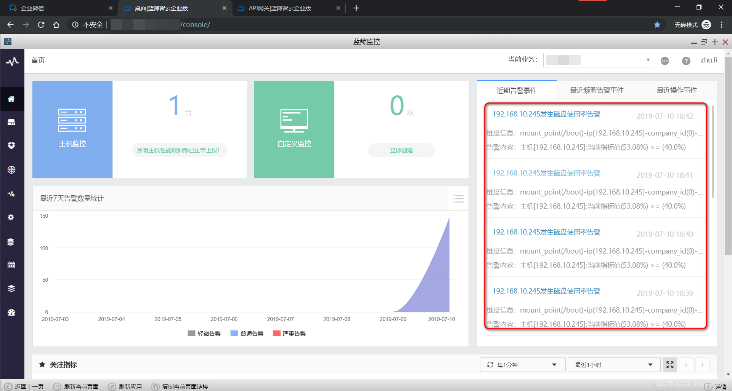Open the dashboard gauge icon in sidebar
Viewport: 732px width, 391px height.
[x=11, y=313]
